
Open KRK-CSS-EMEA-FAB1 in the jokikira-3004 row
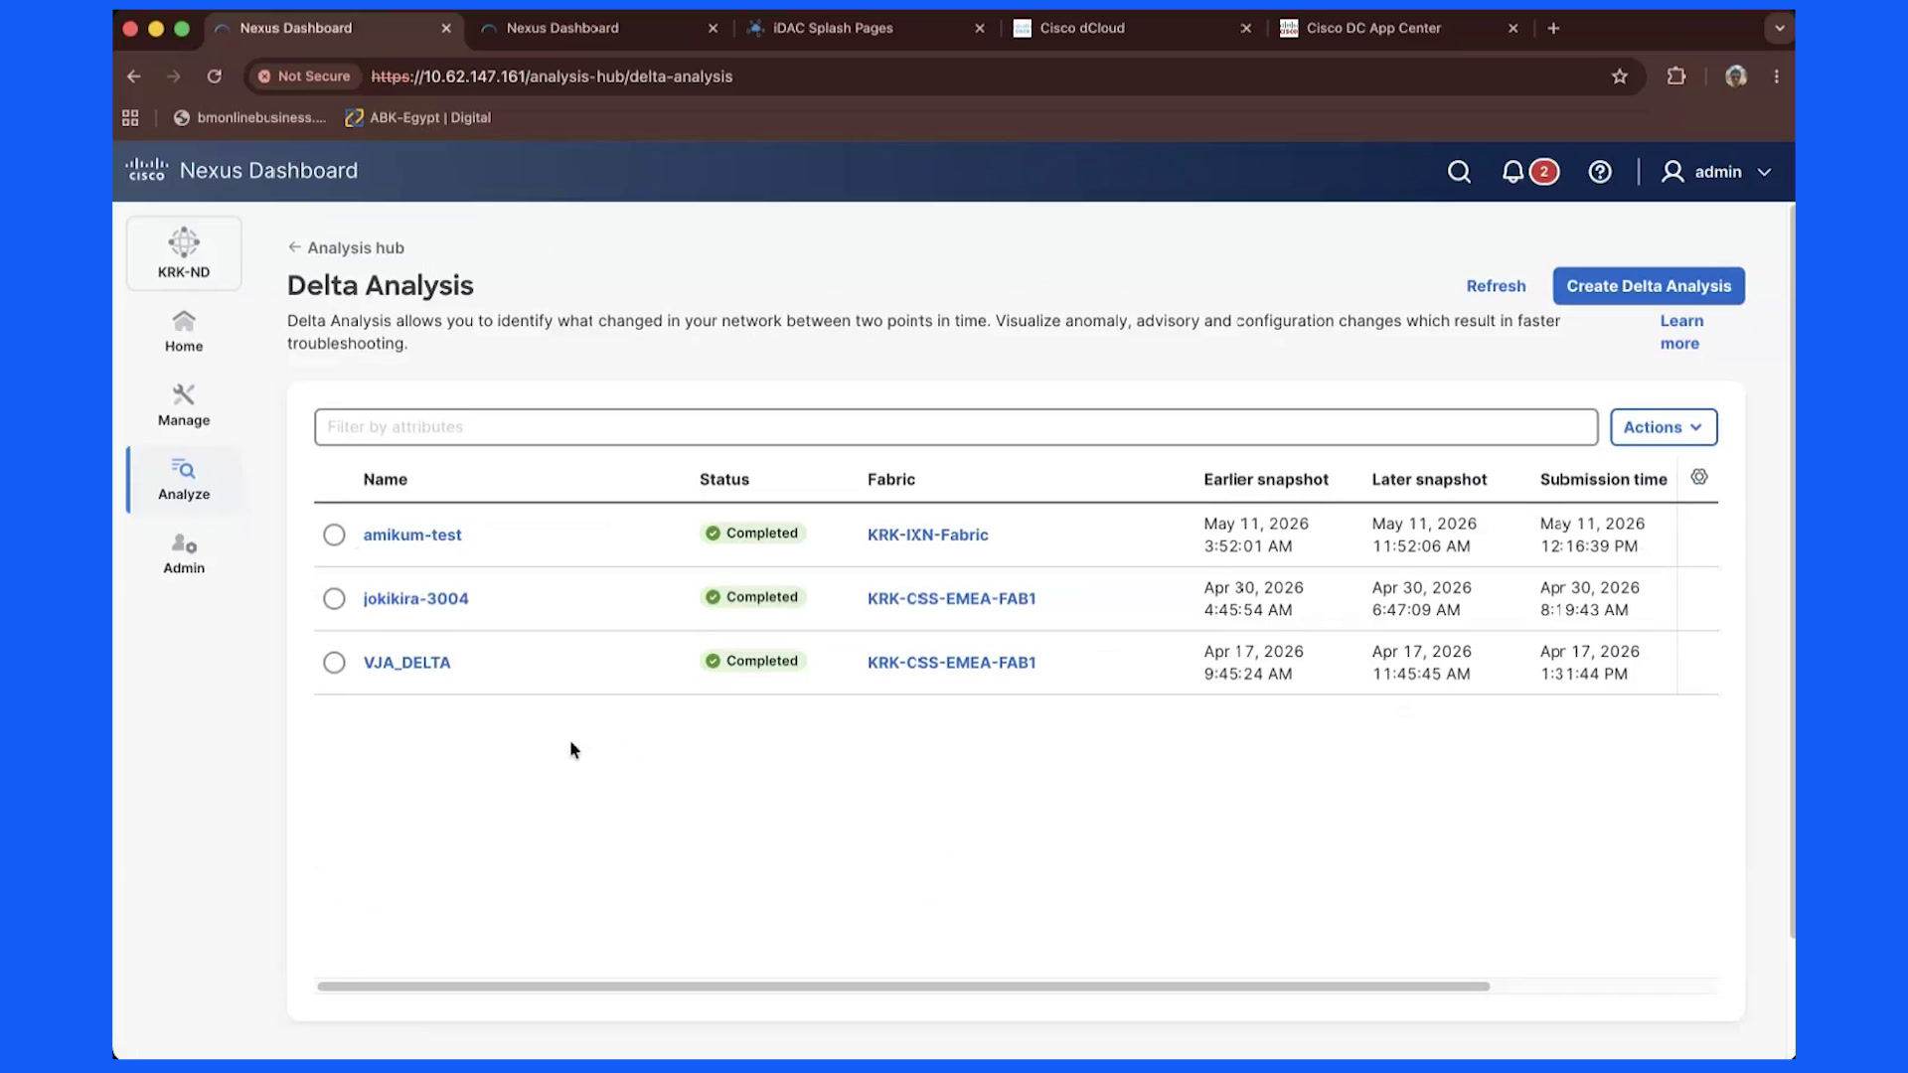pos(951,599)
